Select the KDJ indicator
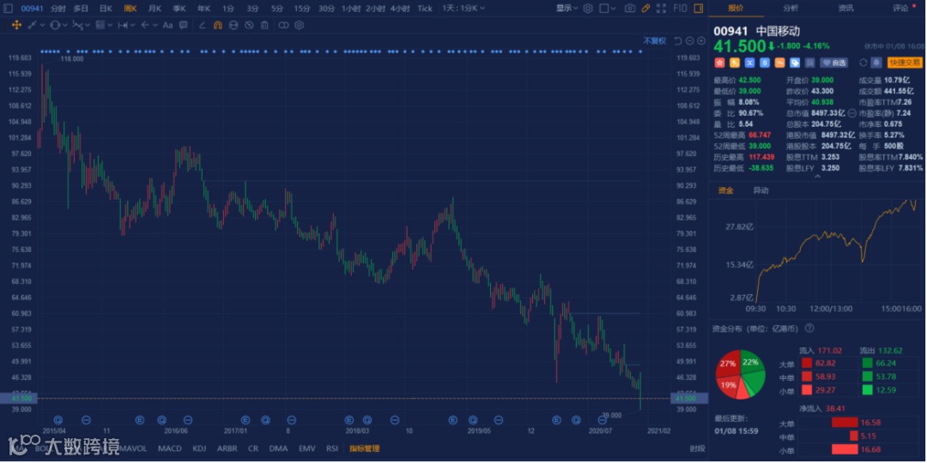This screenshot has height=463, width=927. click(x=200, y=448)
